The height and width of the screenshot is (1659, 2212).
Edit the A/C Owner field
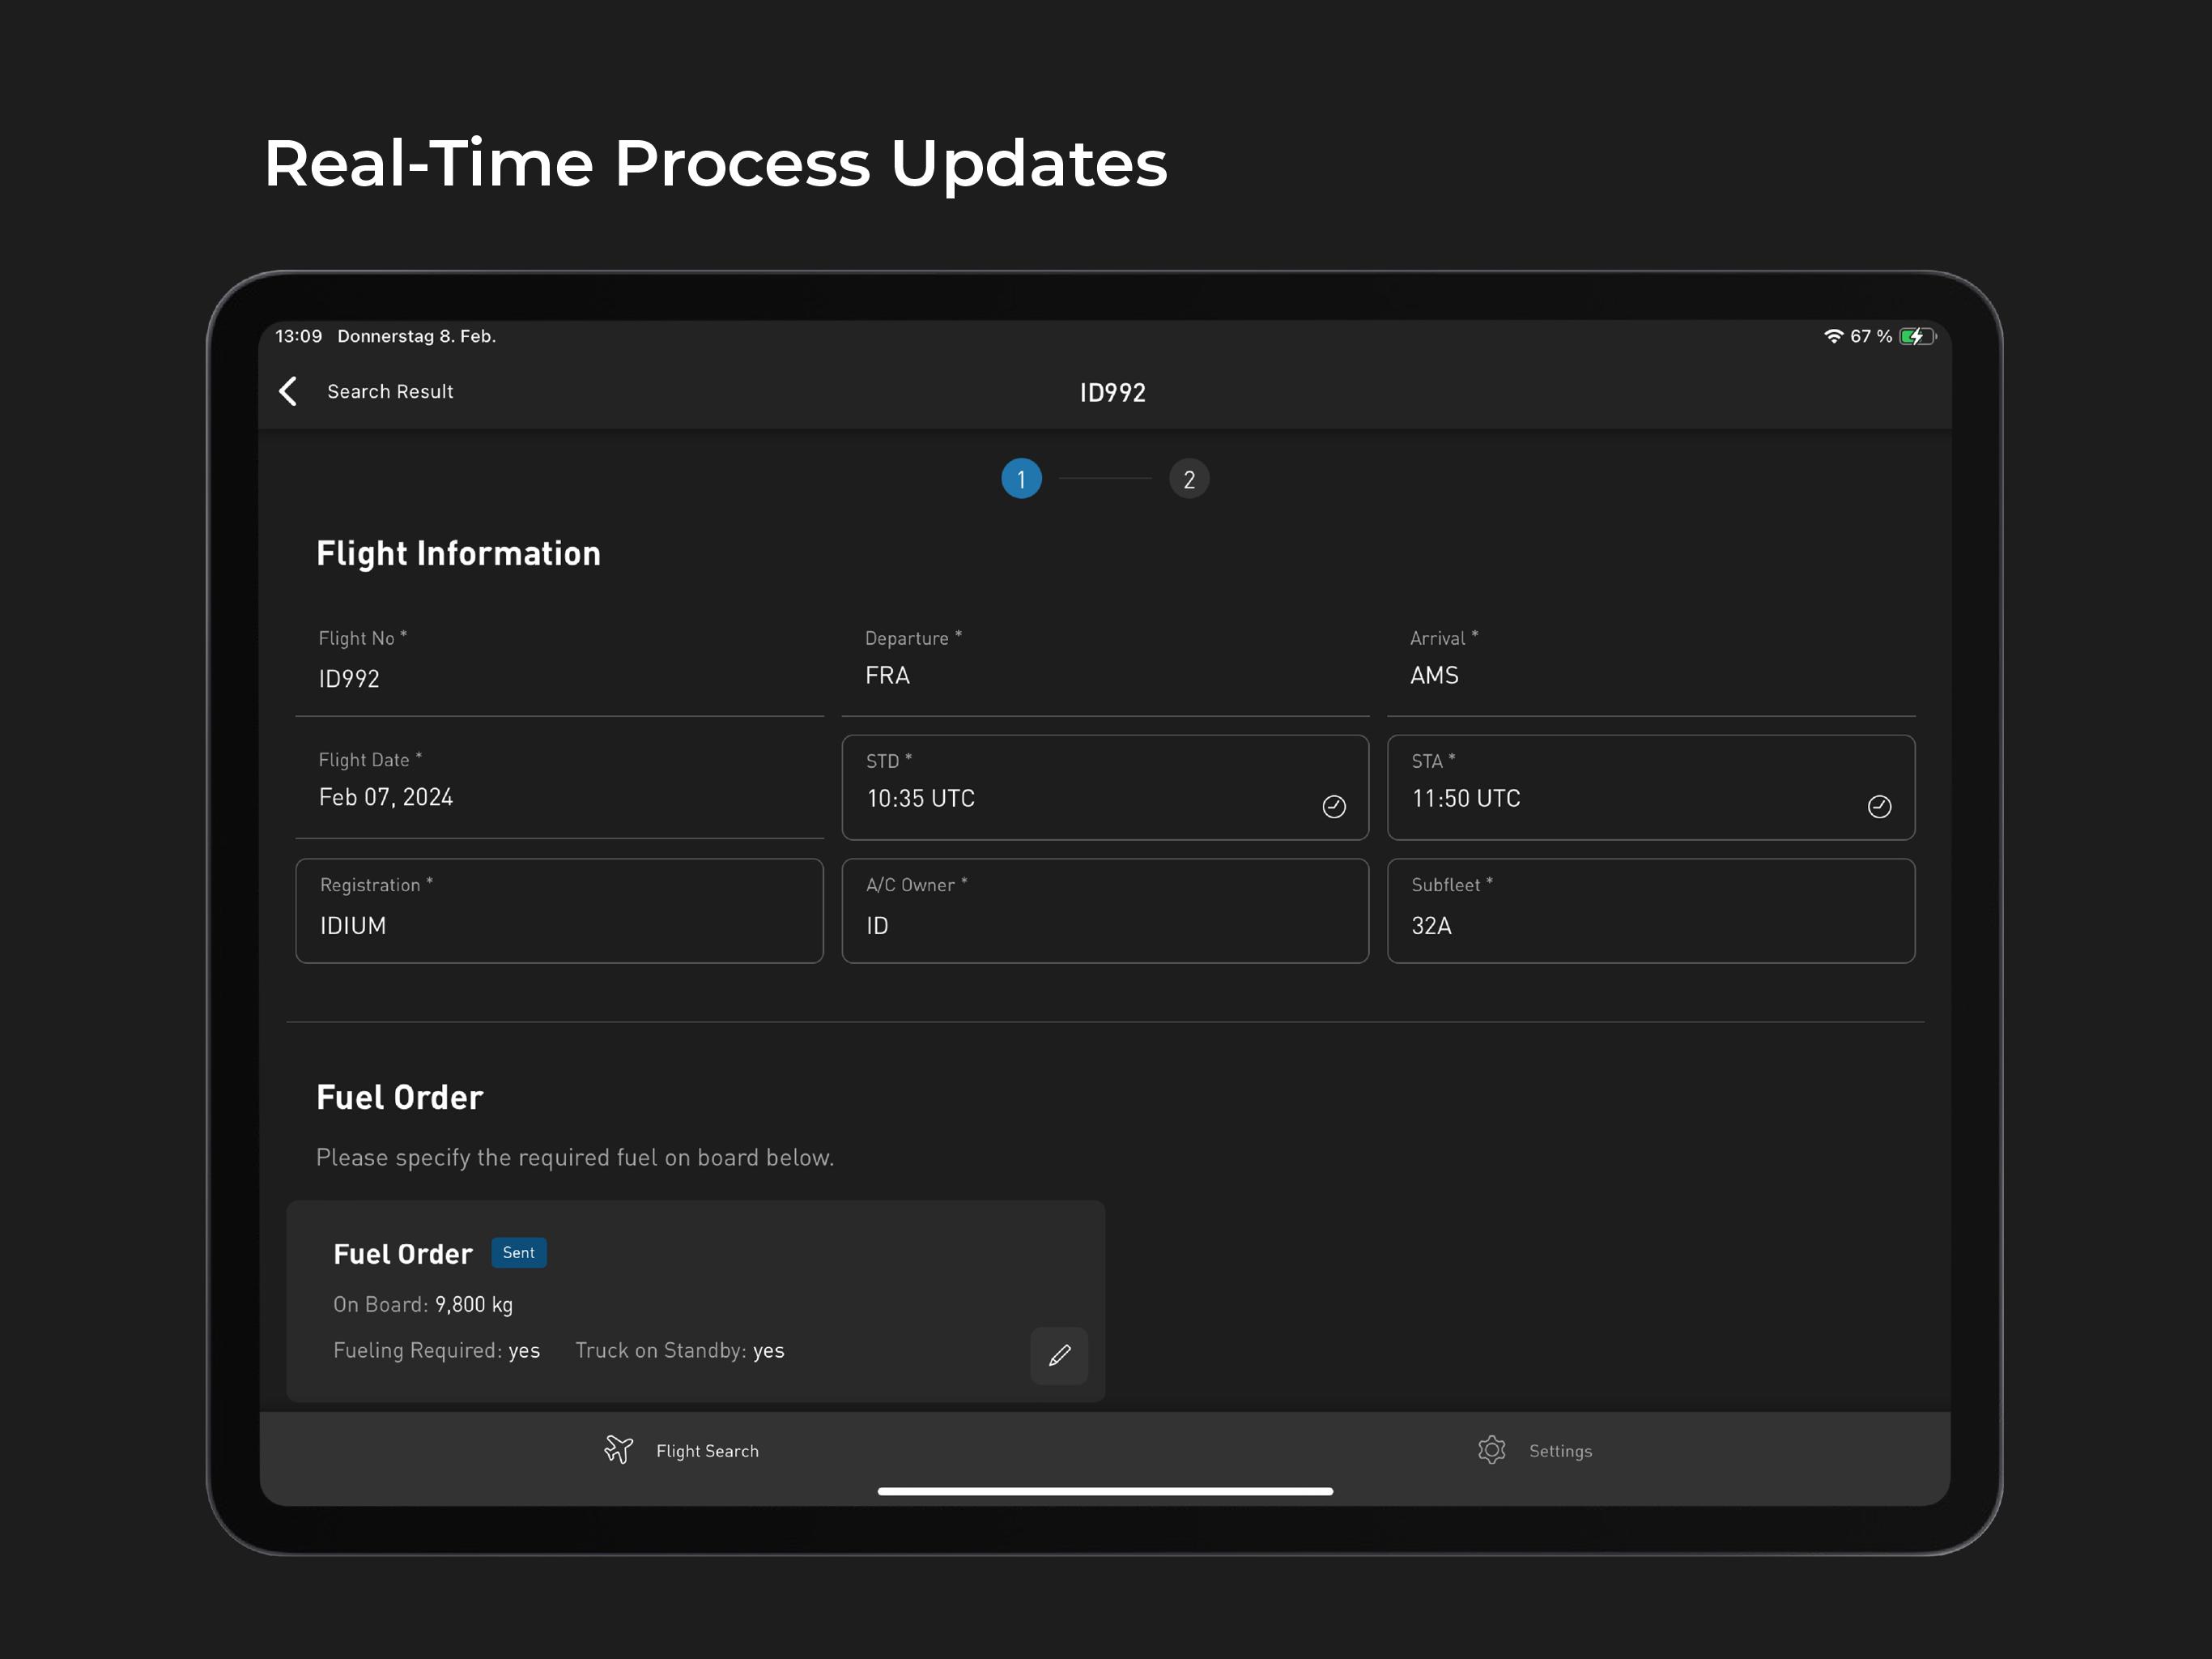coord(1105,911)
